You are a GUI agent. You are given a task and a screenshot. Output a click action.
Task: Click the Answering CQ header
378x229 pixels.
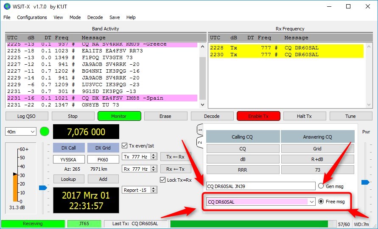(x=317, y=137)
